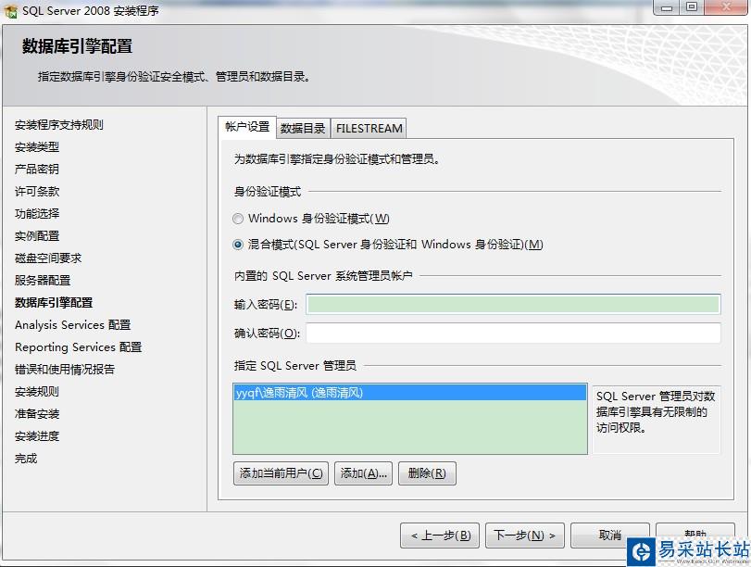Click Reporting Services 配置 step
The height and width of the screenshot is (567, 751).
pos(79,347)
